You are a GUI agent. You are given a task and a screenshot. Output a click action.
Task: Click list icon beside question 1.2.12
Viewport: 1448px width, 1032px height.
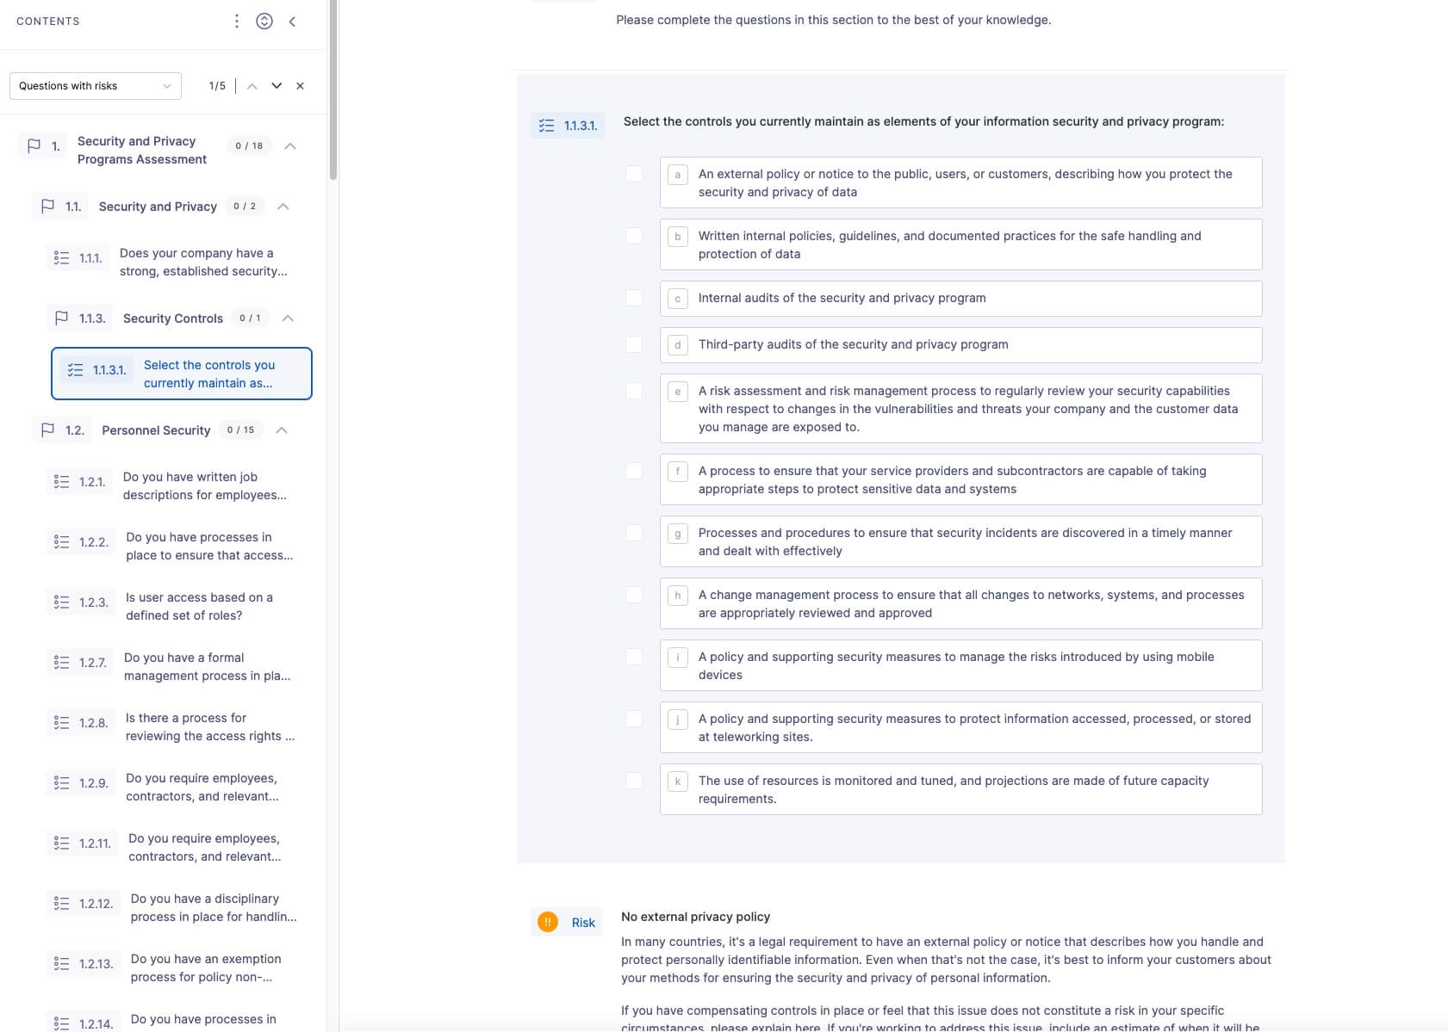pos(61,904)
